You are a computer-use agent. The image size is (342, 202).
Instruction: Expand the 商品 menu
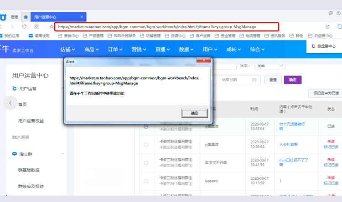point(91,50)
